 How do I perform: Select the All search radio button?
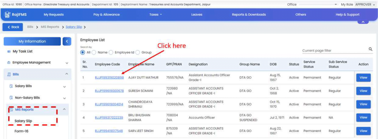click(83, 52)
